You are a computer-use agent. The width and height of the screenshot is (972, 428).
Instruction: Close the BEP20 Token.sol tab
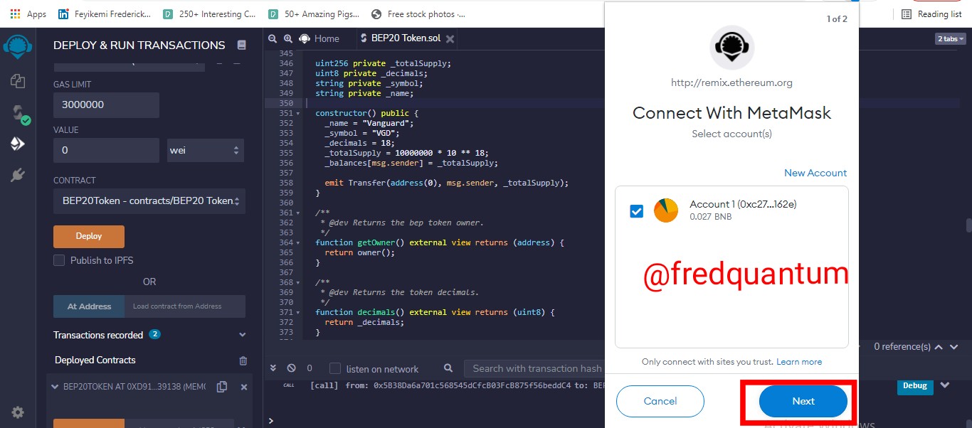450,38
